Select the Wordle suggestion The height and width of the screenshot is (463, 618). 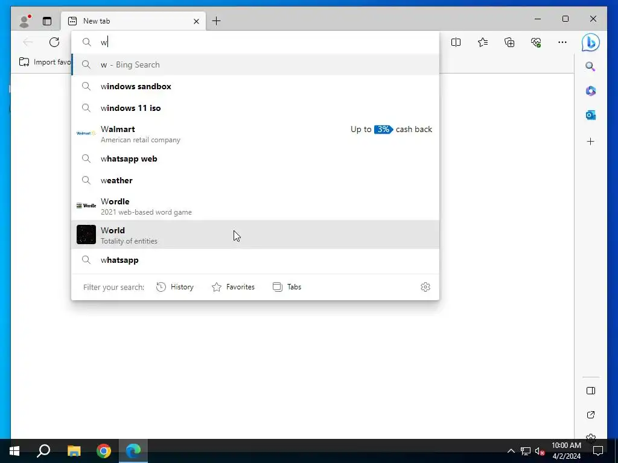pos(255,206)
